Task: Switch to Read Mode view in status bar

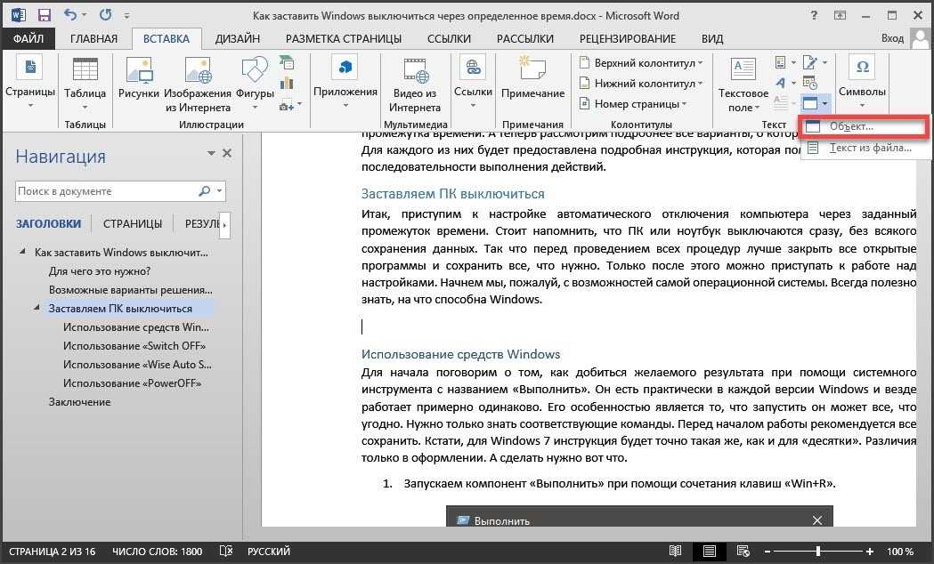Action: [x=676, y=552]
